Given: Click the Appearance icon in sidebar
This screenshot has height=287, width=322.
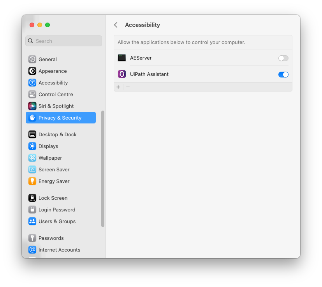Looking at the screenshot, I should 32,71.
